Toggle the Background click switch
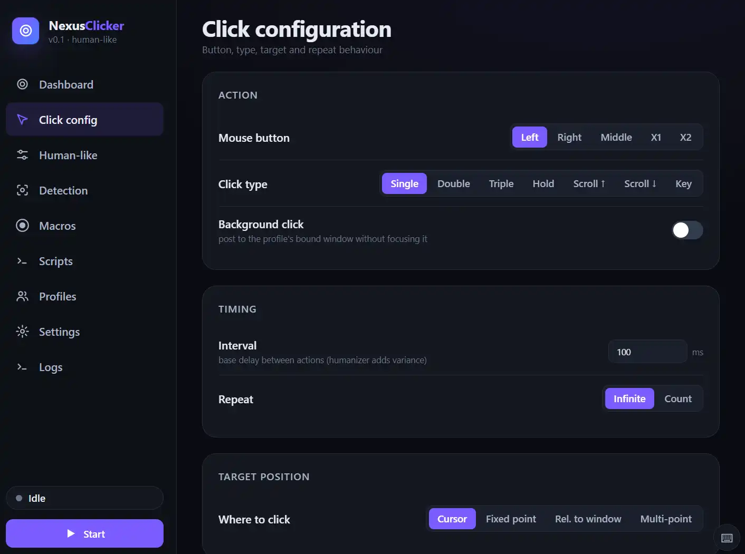This screenshot has width=745, height=554. click(x=687, y=230)
